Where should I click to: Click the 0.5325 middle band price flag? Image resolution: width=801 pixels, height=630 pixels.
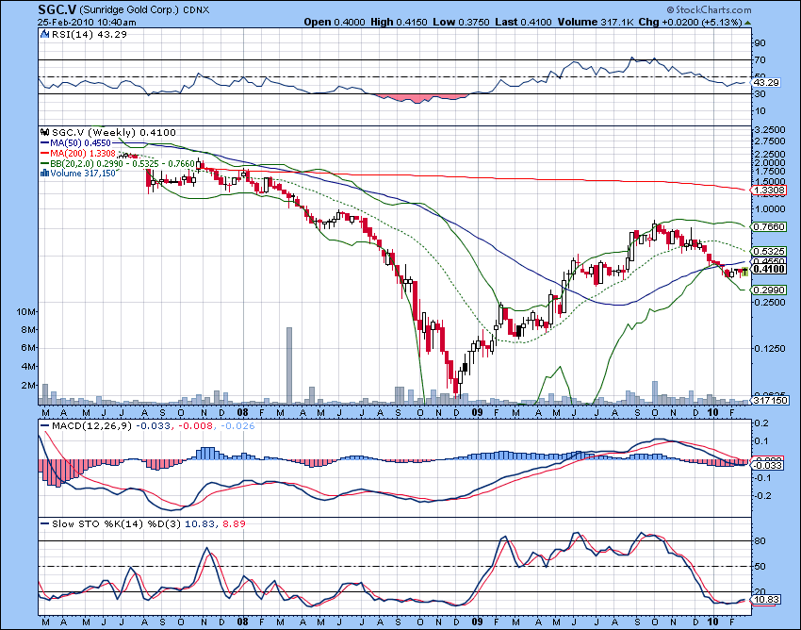tap(769, 252)
